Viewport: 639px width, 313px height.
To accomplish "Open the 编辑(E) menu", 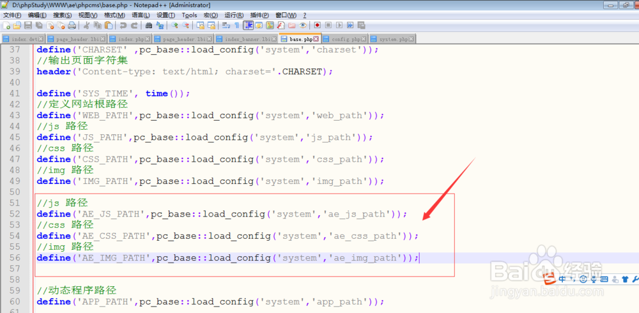I will 37,15.
